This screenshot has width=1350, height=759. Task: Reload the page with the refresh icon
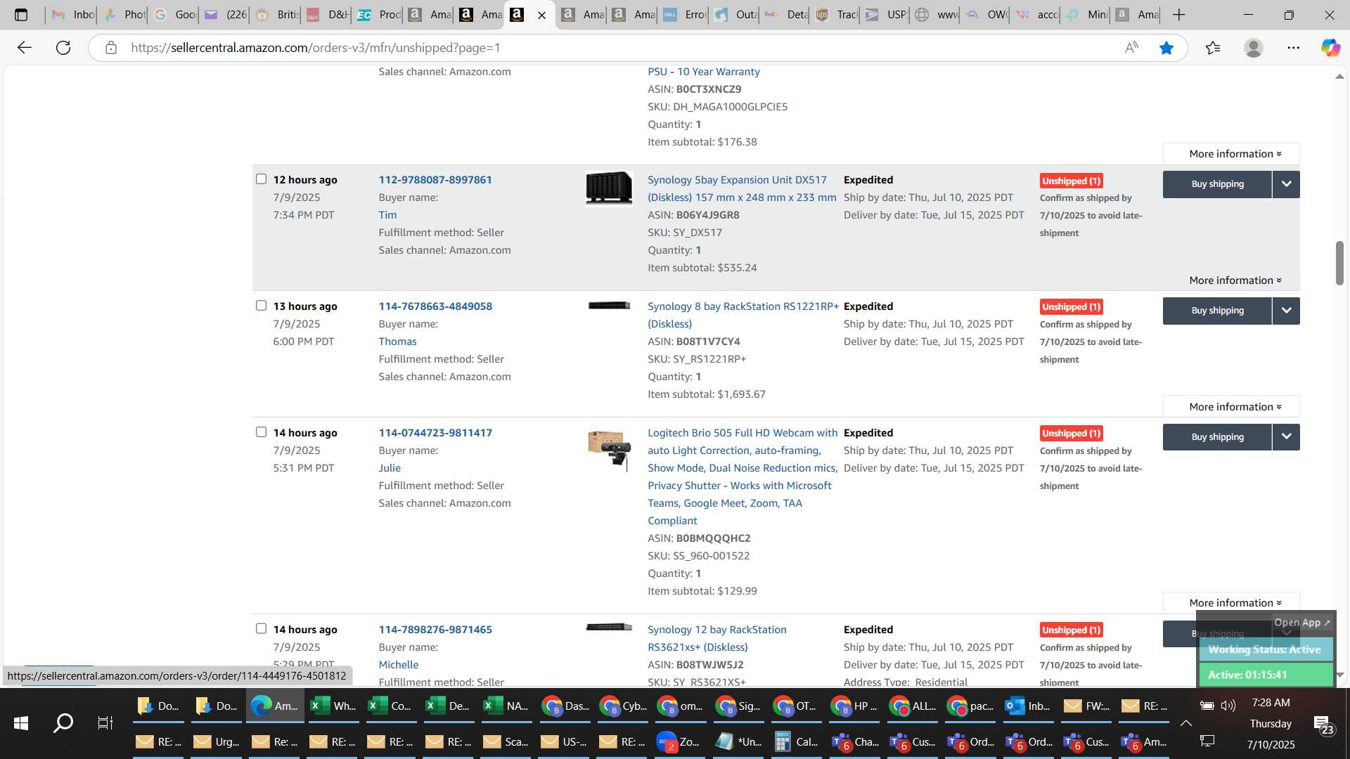coord(63,48)
